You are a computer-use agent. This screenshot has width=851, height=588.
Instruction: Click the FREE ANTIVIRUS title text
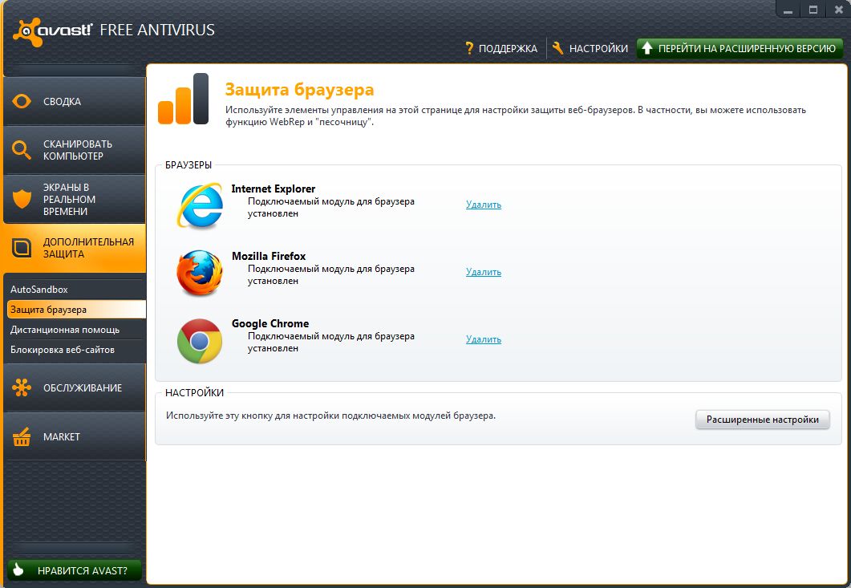(x=157, y=30)
